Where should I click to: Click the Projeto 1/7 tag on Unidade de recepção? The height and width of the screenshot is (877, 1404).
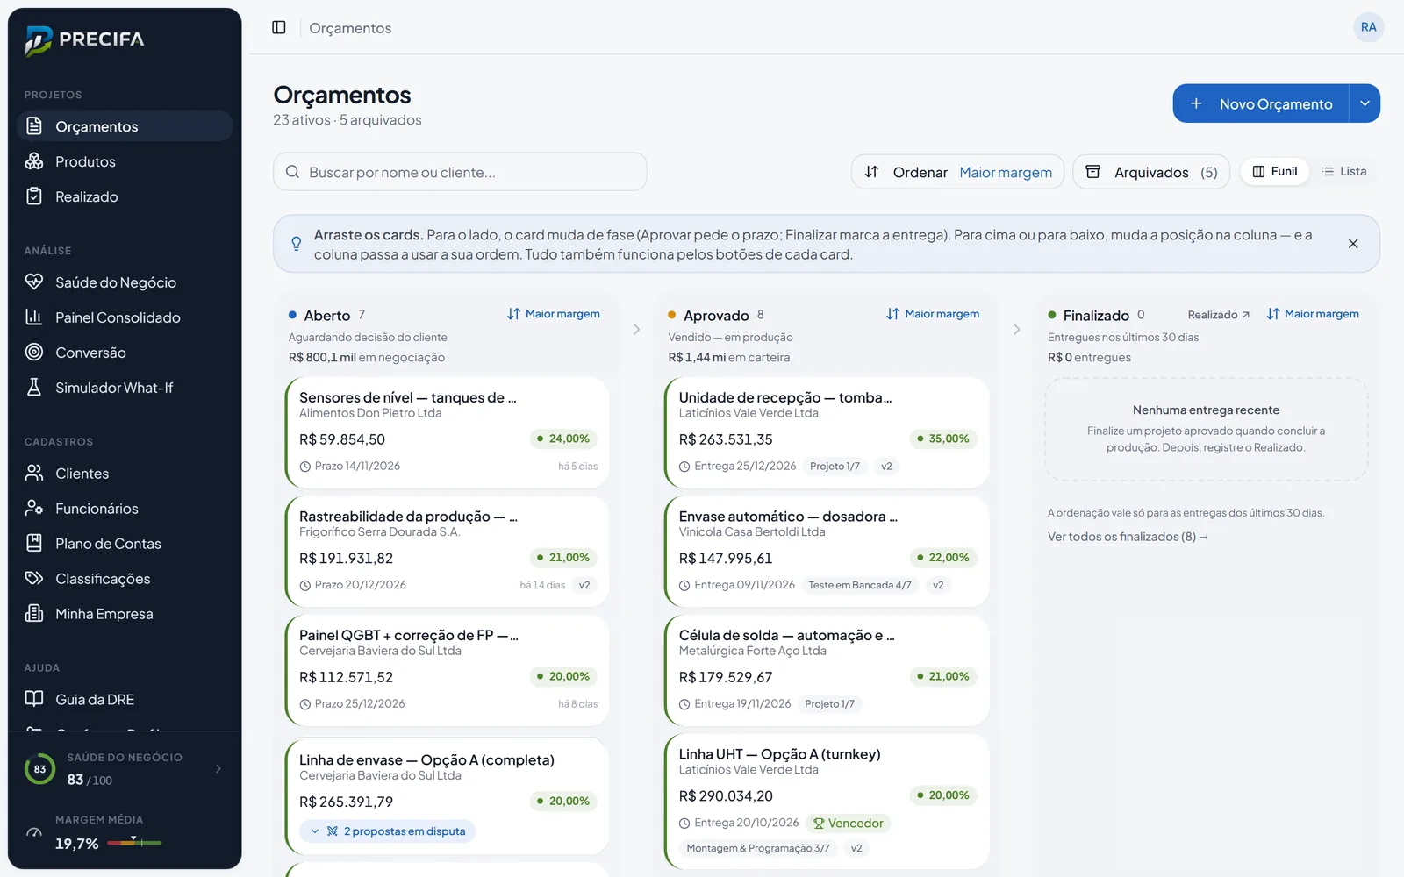[x=835, y=467]
